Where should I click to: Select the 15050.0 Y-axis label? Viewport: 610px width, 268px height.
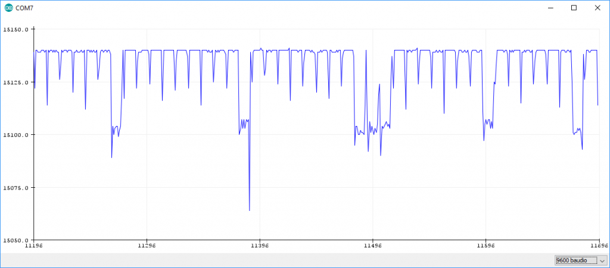coord(15,241)
